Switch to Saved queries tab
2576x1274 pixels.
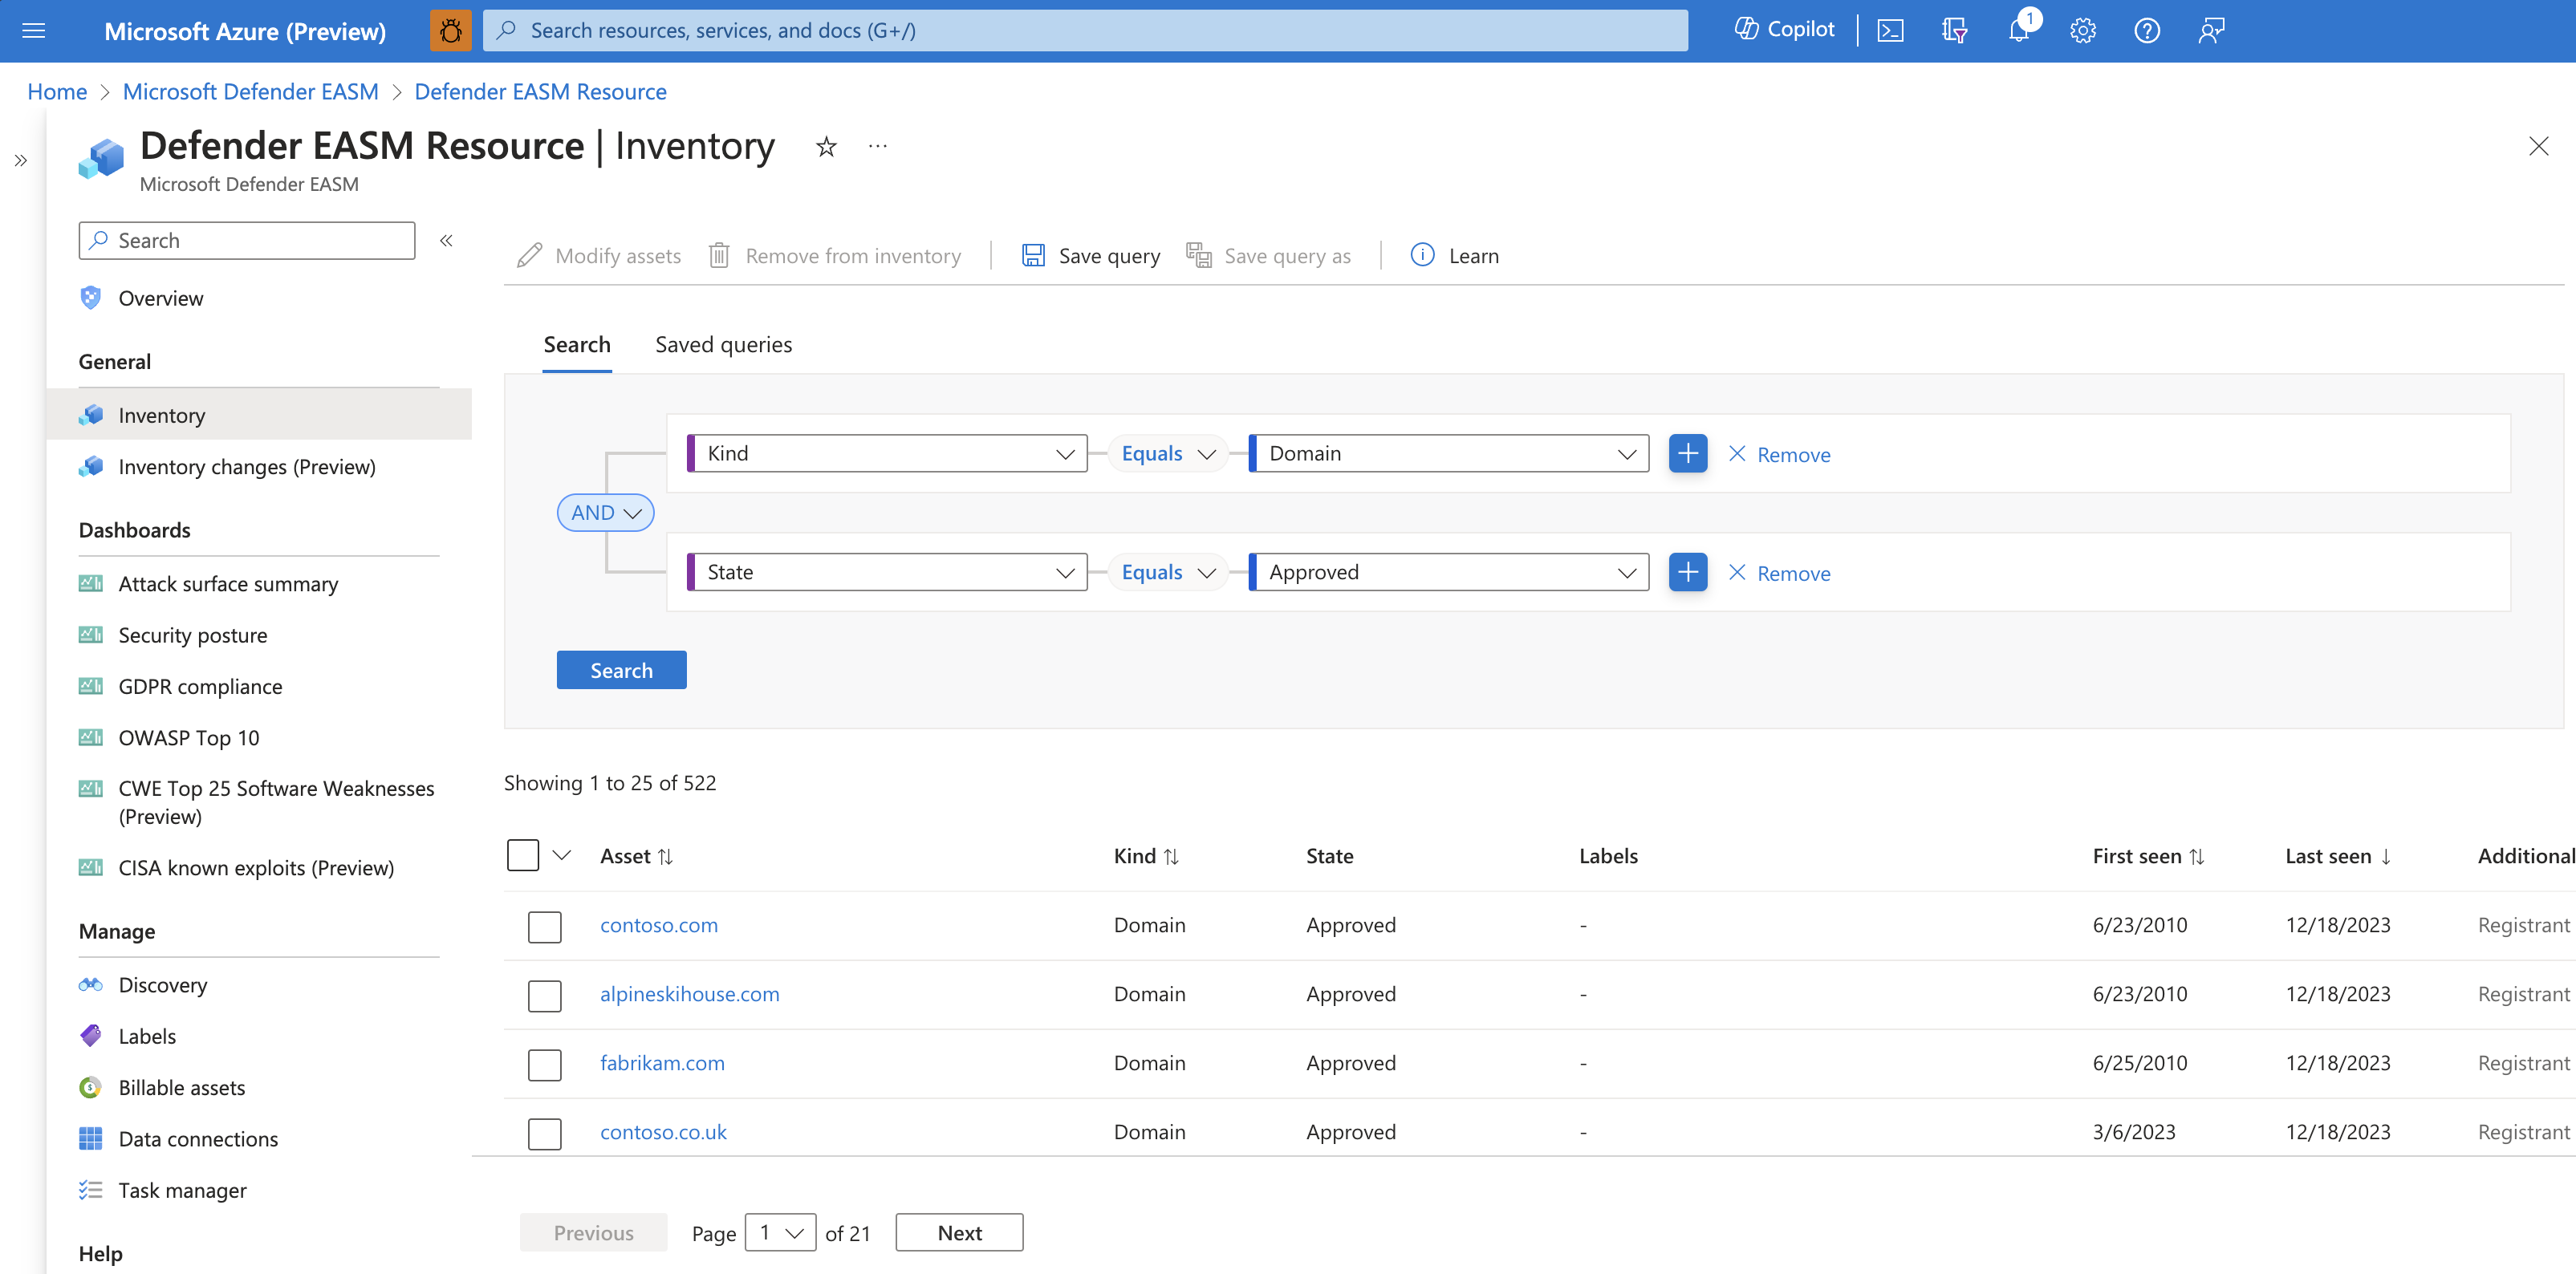(x=725, y=345)
